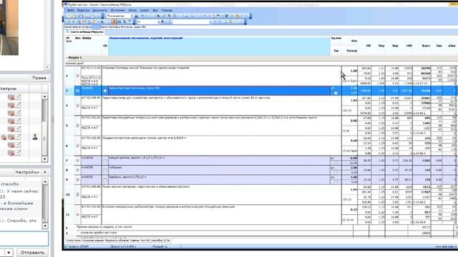Toggle the checkbox in estimate row 10
Viewport: 458px width, 257px height.
pos(77,194)
